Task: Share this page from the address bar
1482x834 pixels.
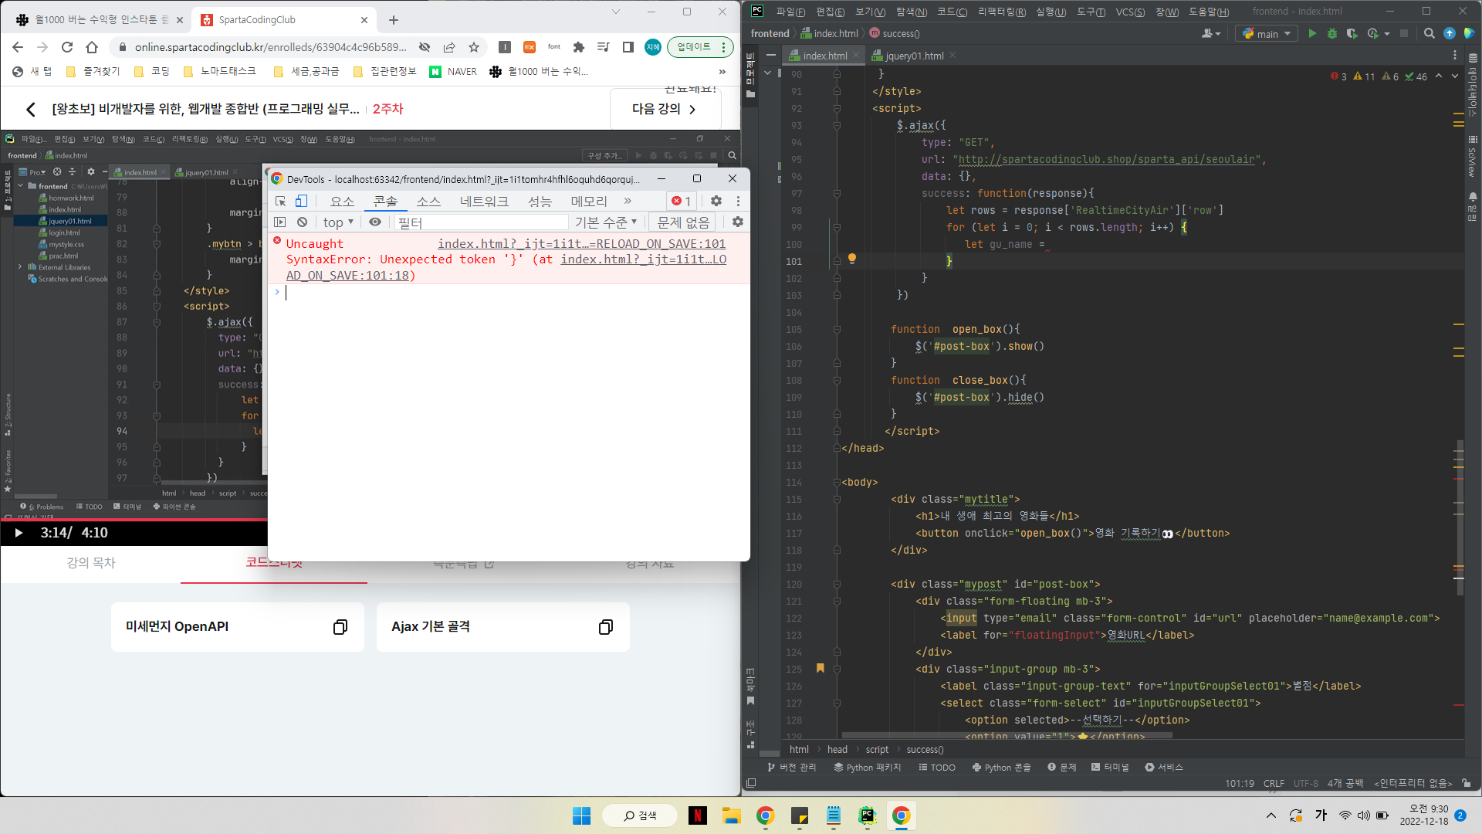Action: (449, 47)
